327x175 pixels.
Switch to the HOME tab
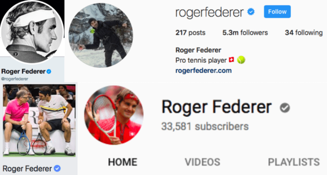point(123,162)
